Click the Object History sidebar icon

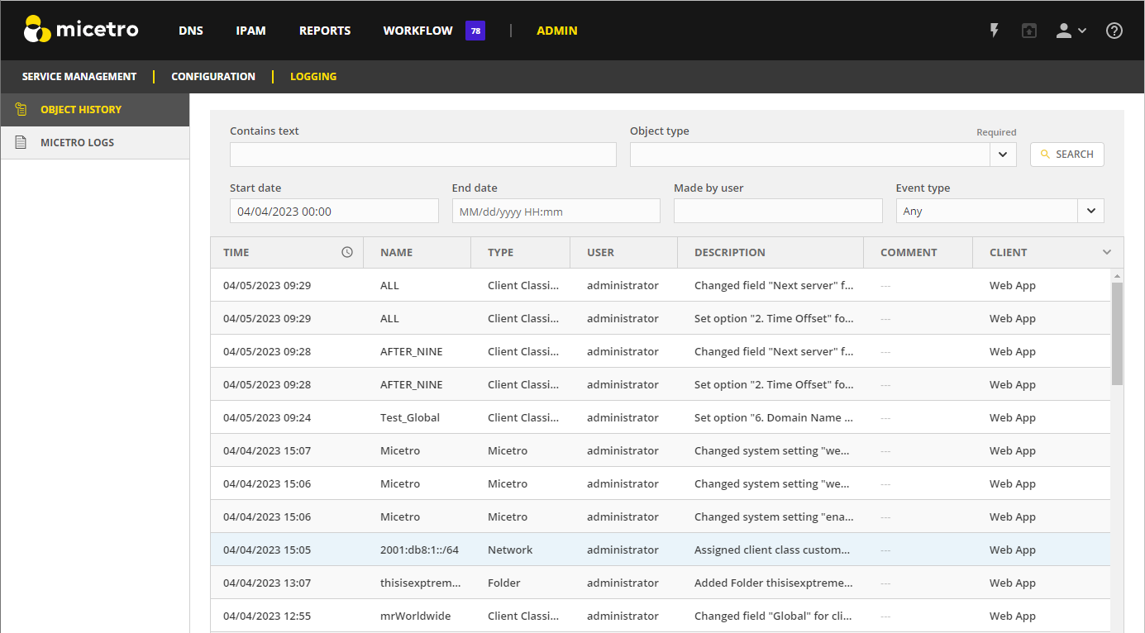[x=21, y=109]
